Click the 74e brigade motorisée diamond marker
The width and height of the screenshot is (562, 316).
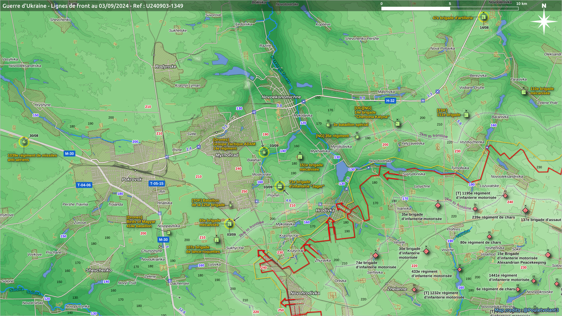[376, 255]
